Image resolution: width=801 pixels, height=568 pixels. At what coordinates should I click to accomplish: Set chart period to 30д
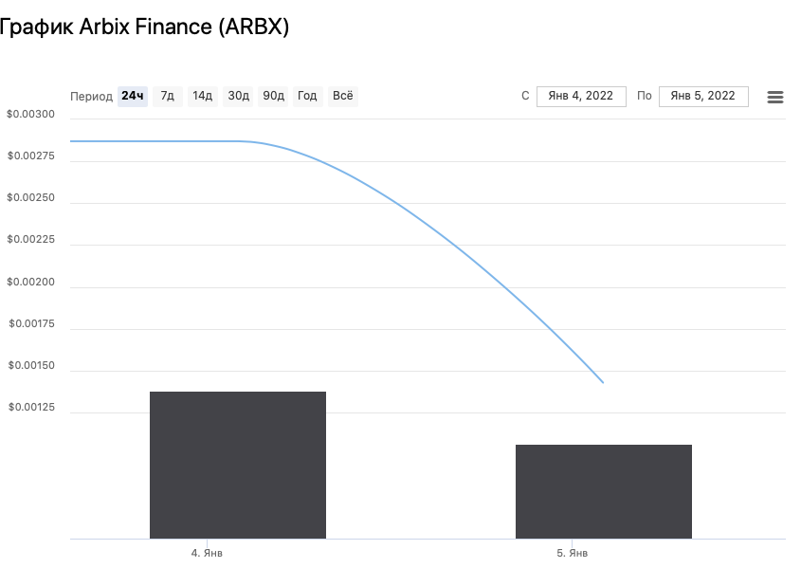click(238, 96)
